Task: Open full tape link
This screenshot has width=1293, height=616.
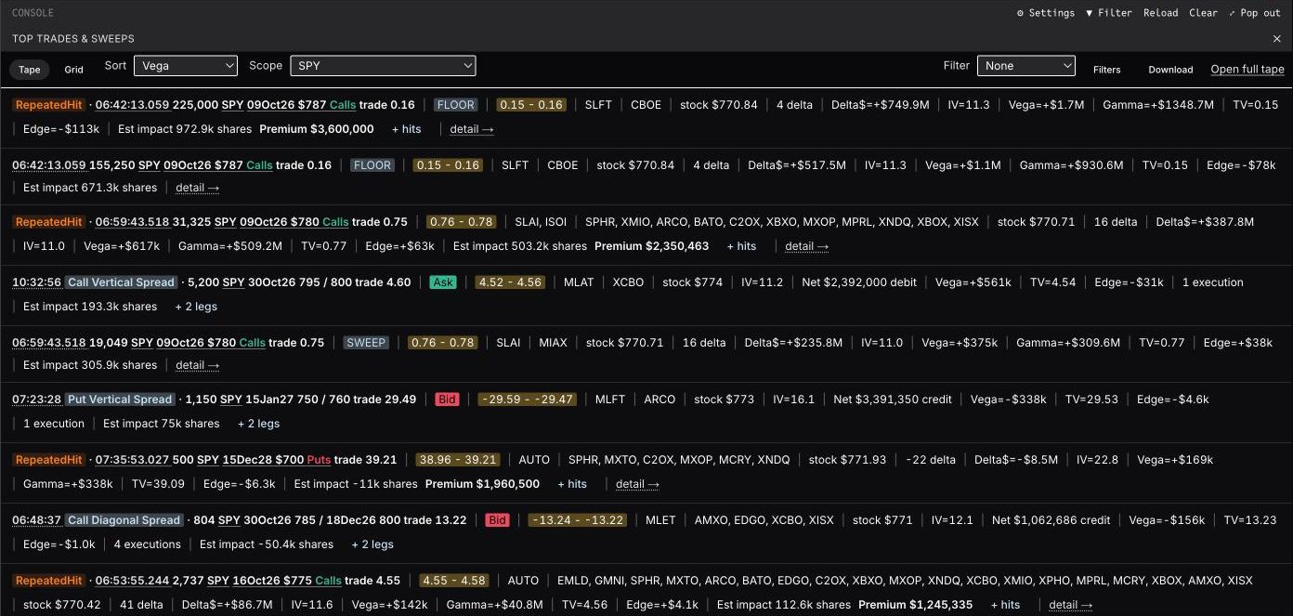Action: point(1247,70)
